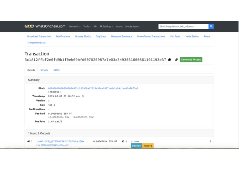Click the Report button
Image resolution: width=239 pixels, height=170 pixels.
click(x=148, y=146)
